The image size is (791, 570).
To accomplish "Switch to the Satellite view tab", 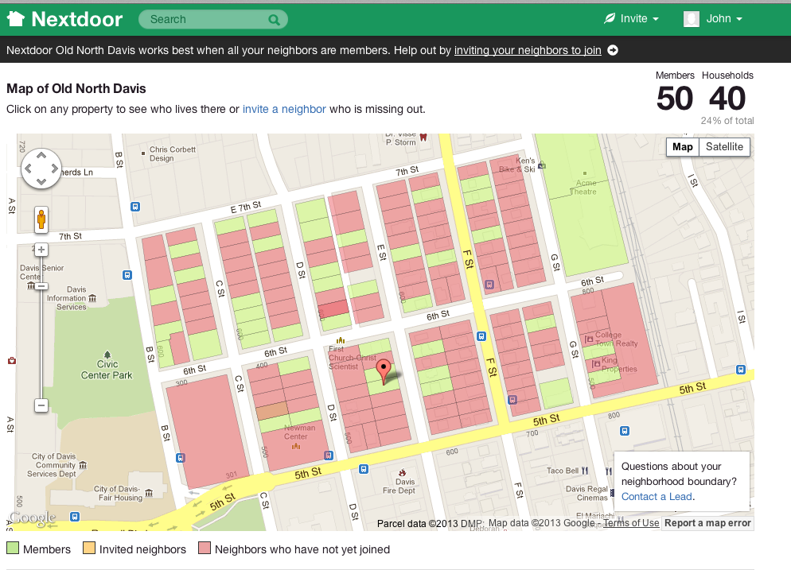I will [724, 146].
